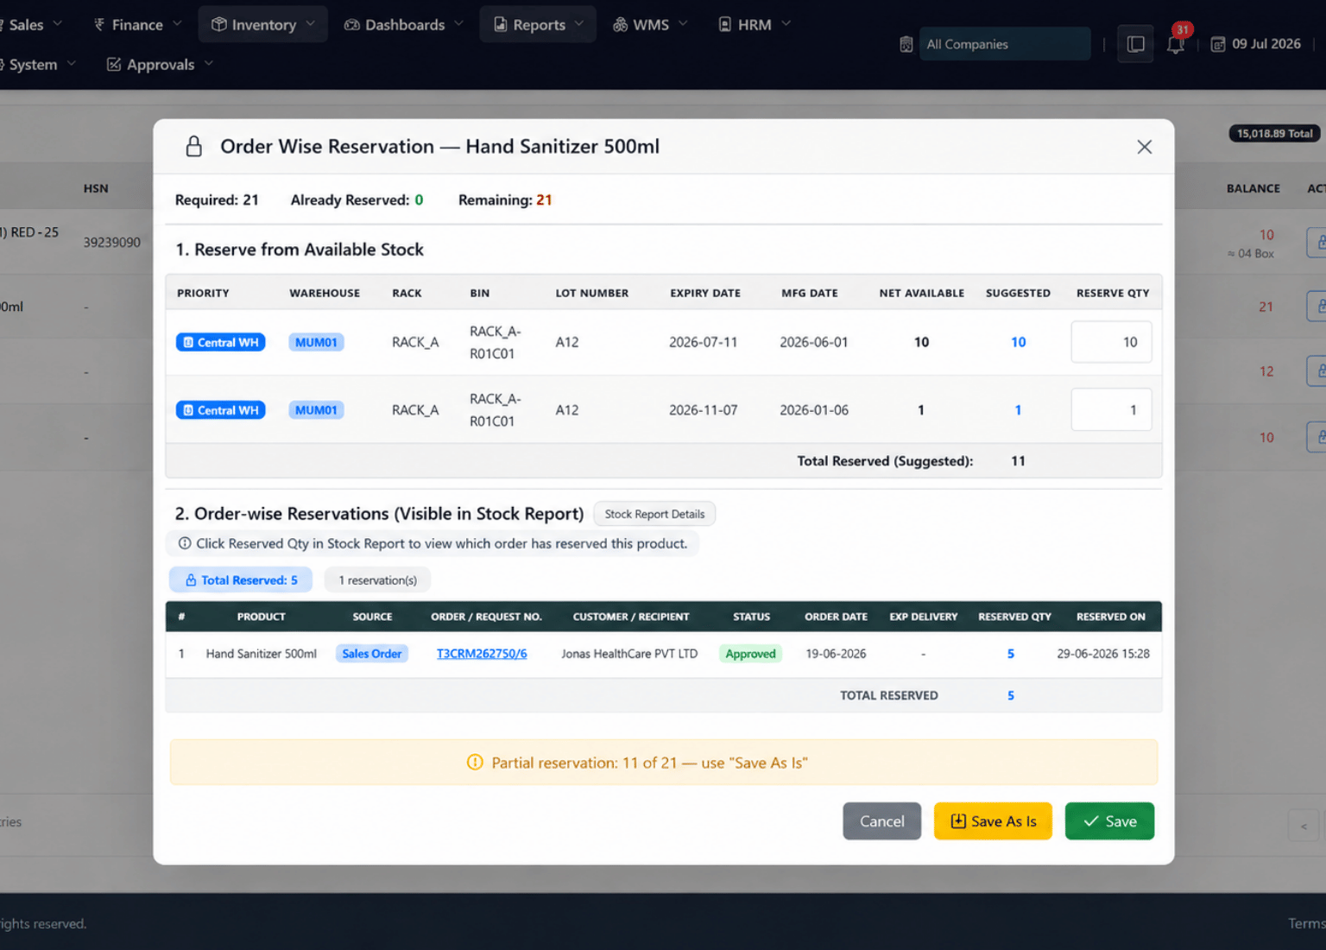Screen dimensions: 1326x950
Task: Toggle the sidebar panel layout icon
Action: 1136,44
